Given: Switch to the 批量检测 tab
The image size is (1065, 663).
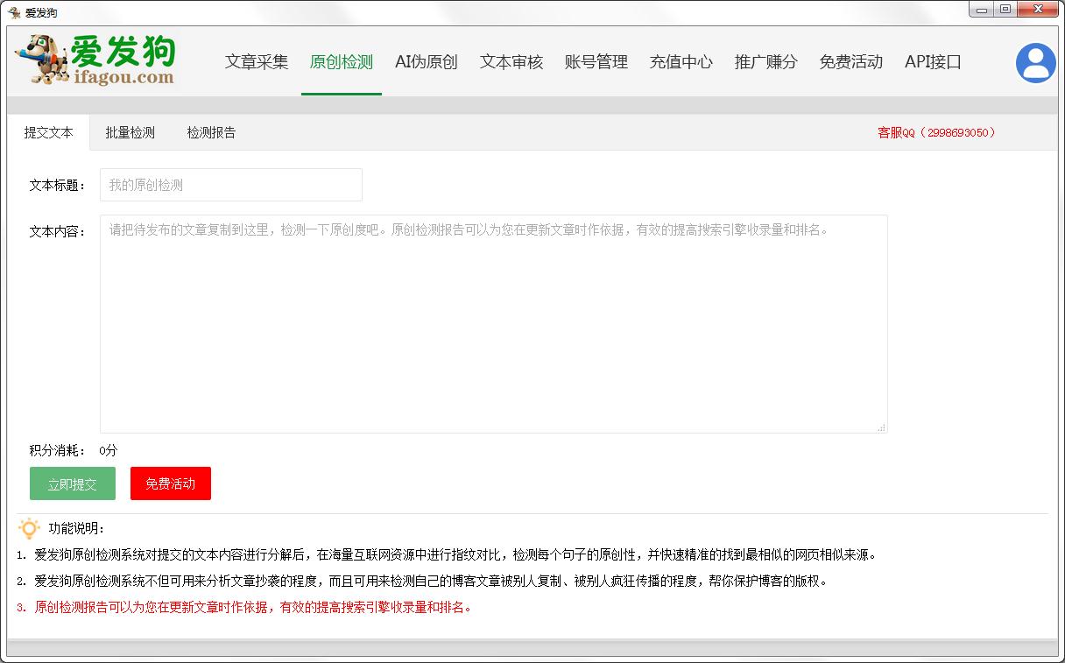Looking at the screenshot, I should [129, 132].
